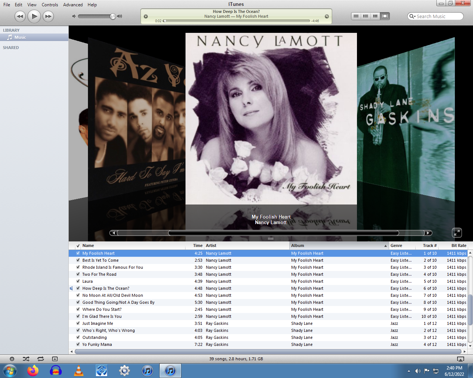This screenshot has width=473, height=378.
Task: Click the checkmark column header
Action: pos(78,245)
